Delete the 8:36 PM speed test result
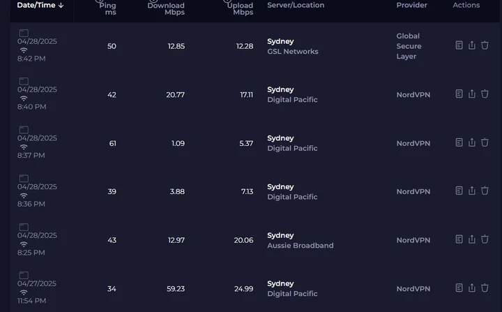 point(485,191)
